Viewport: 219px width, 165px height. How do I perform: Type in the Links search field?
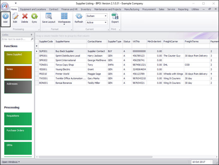(x=16, y=39)
